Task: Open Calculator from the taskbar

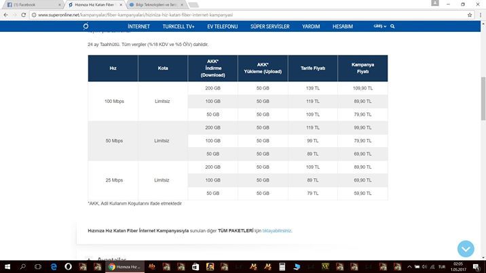Action: [x=282, y=266]
